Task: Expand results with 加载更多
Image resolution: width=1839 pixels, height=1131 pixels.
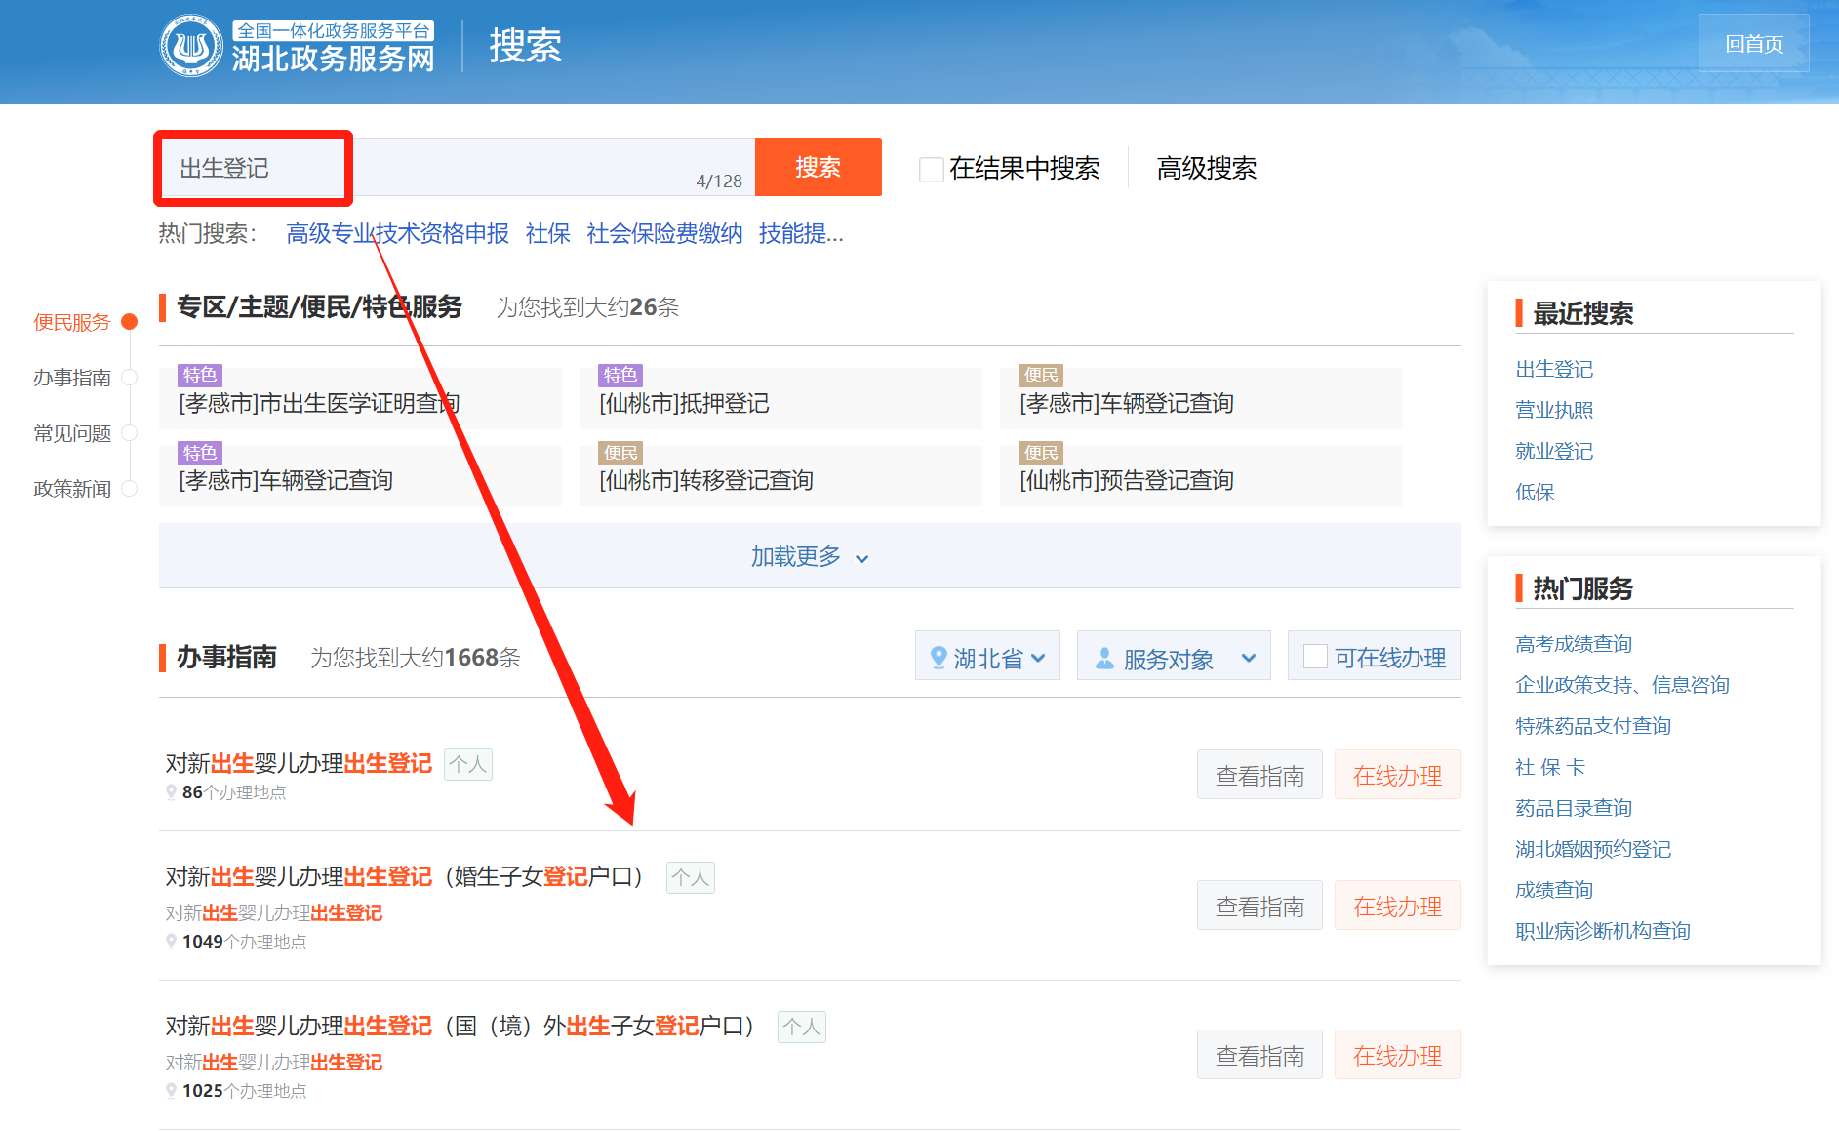Action: 809,556
